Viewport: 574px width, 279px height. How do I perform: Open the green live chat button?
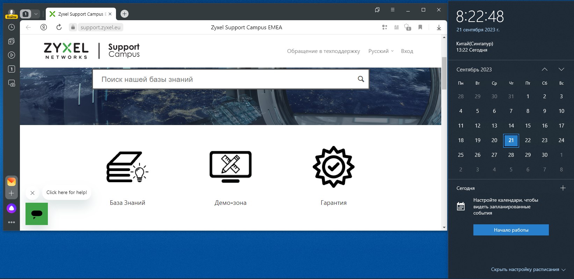pos(37,214)
